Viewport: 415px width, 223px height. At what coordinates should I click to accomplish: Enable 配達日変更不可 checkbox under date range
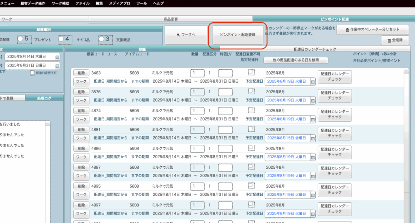point(32,73)
